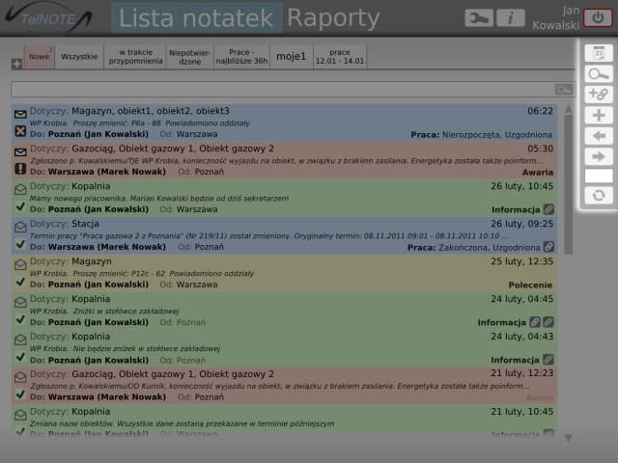
Task: Click checkmark on 21 luty 12:23 Gazociąg note
Action: (x=20, y=395)
